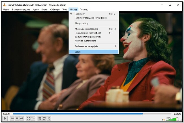184x123 pixels.
Task: Open extended settings equalizer icon
Action: [x=33, y=118]
